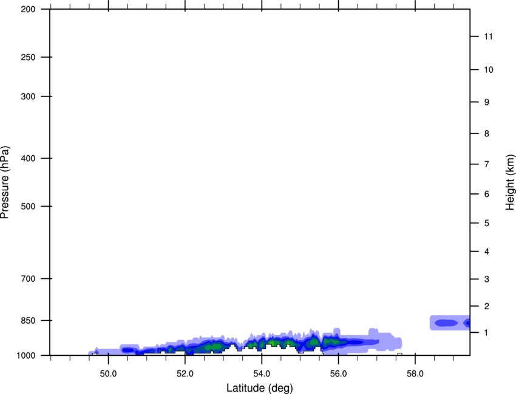Click the 'Pressure (hPa)' axis title

(x=5, y=182)
